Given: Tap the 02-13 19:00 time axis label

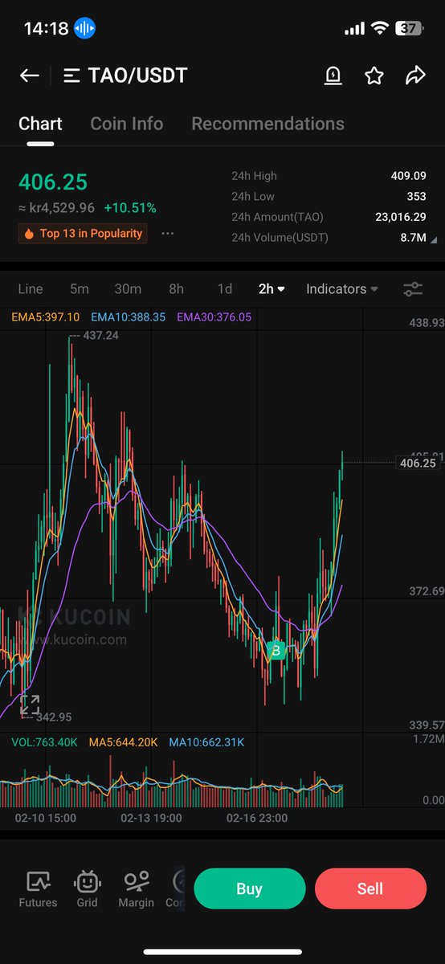Looking at the screenshot, I should click(151, 818).
